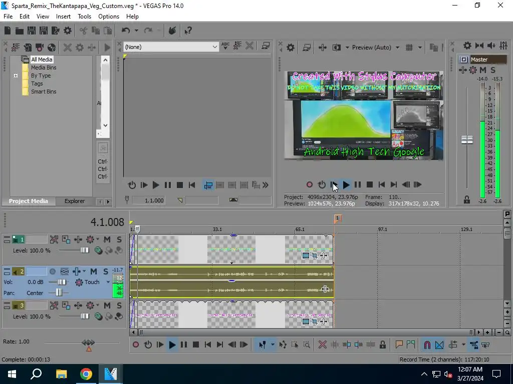Open the edit tool dropdown arrow on timeline toolbar
Screen dimensions: 513x384
coord(273,344)
